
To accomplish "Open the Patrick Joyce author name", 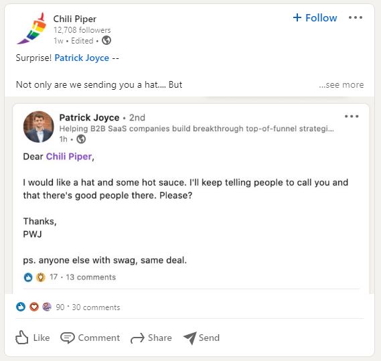I will [89, 117].
